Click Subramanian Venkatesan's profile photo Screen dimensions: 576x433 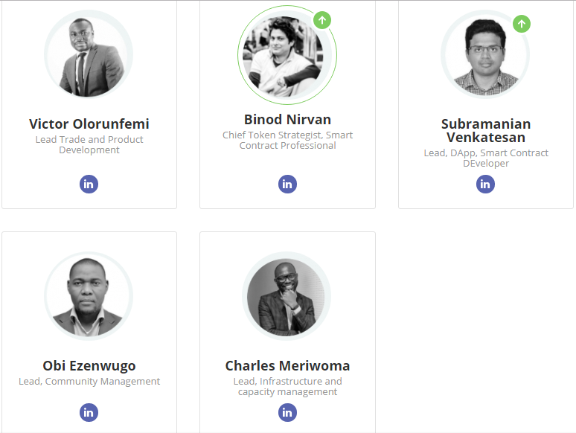[x=485, y=56]
